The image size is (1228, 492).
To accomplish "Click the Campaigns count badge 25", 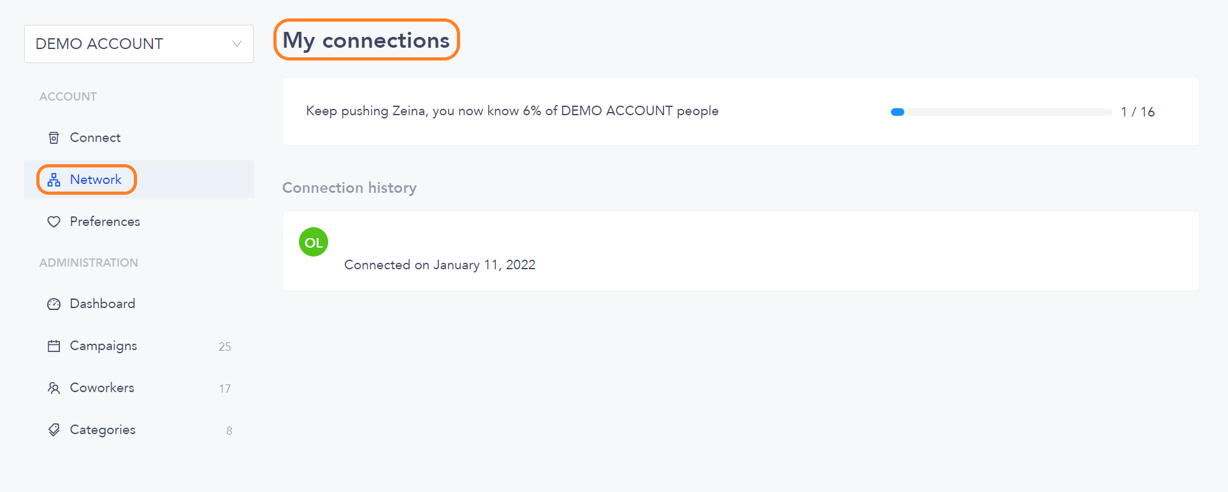I will (x=225, y=347).
